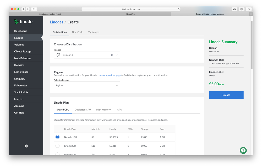Switch to the One-Click tab
Viewport: 262px width, 167px height.
pyautogui.click(x=77, y=32)
